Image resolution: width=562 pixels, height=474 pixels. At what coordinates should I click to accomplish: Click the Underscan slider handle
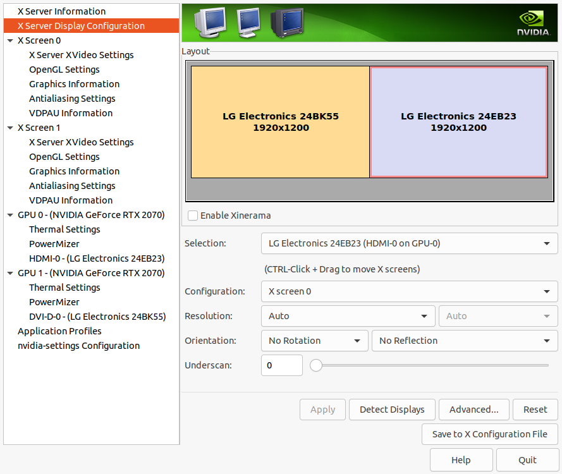(x=316, y=365)
